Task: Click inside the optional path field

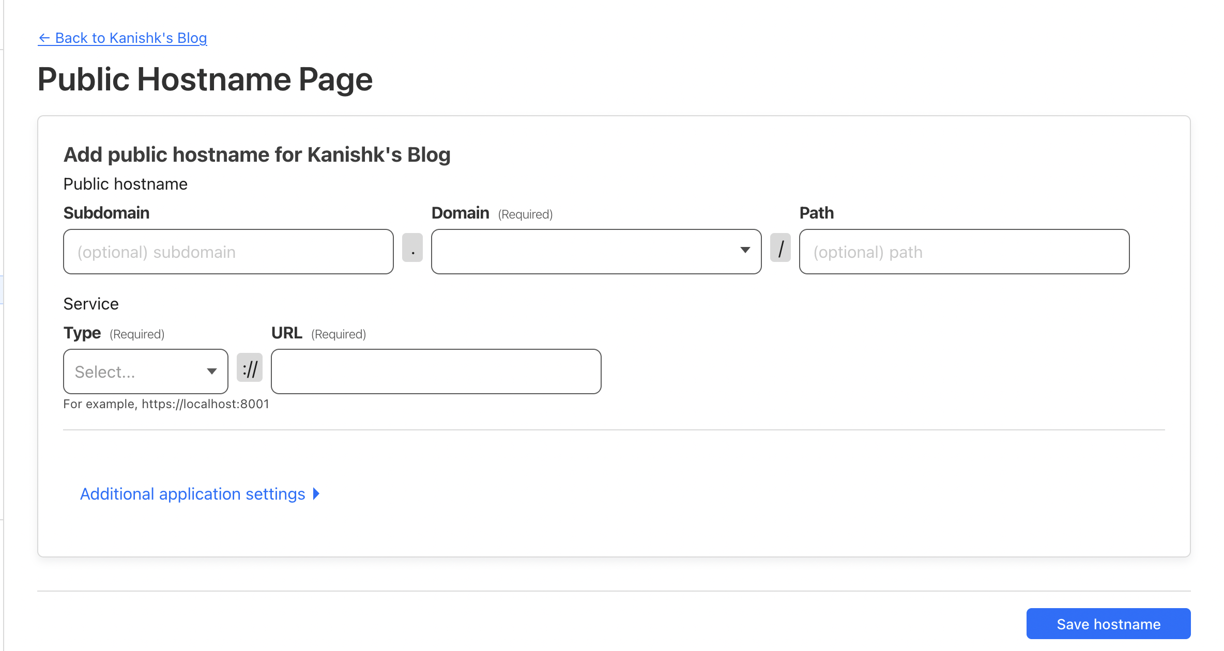Action: (x=963, y=252)
